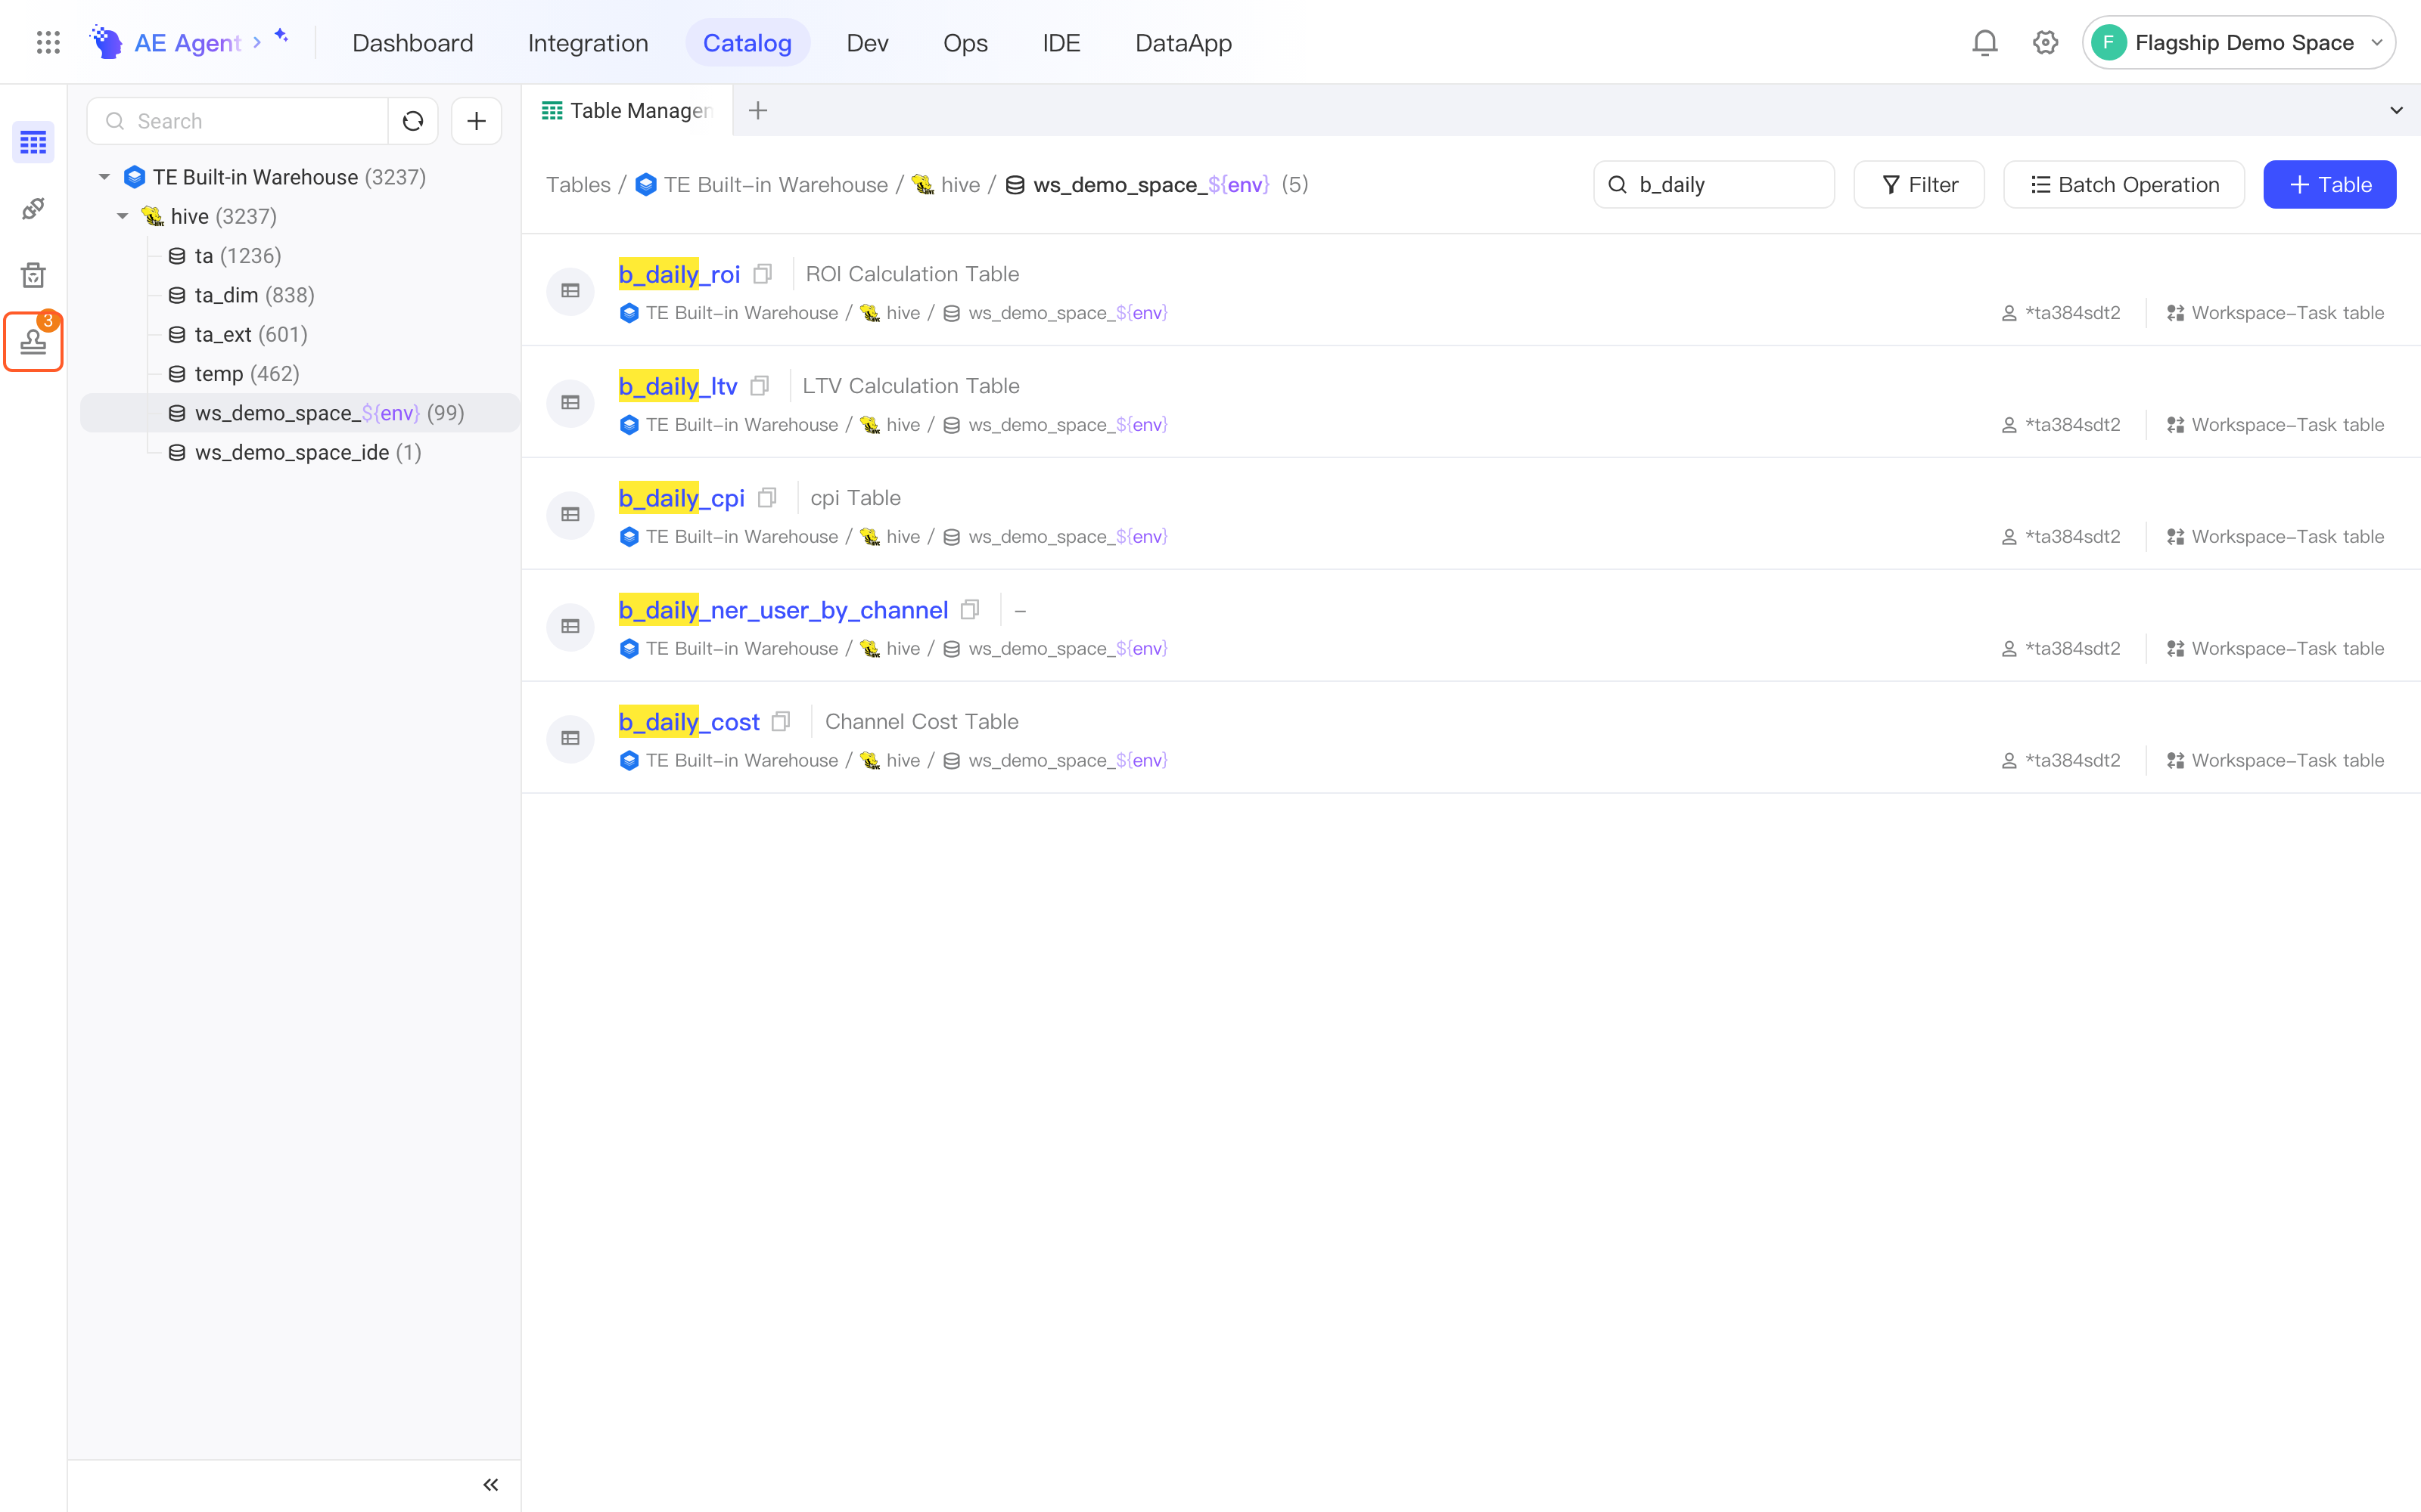Image resolution: width=2421 pixels, height=1512 pixels.
Task: Open Batch Operation
Action: pyautogui.click(x=2124, y=185)
